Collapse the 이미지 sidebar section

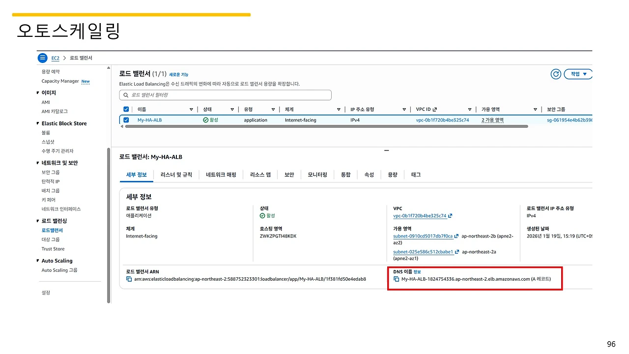(38, 93)
